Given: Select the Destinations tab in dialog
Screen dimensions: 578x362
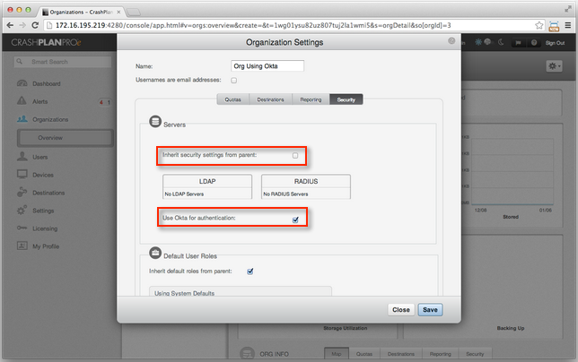Looking at the screenshot, I should pos(270,99).
